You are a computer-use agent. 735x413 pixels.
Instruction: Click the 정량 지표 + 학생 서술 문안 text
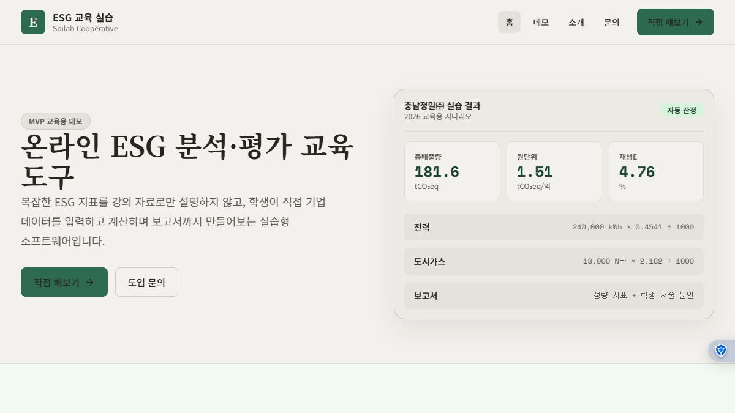[643, 295]
